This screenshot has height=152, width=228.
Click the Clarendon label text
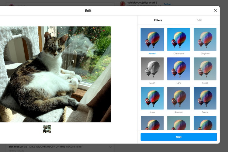point(178,54)
